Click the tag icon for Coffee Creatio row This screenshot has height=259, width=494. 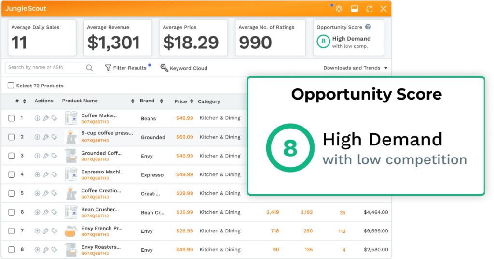pyautogui.click(x=54, y=193)
